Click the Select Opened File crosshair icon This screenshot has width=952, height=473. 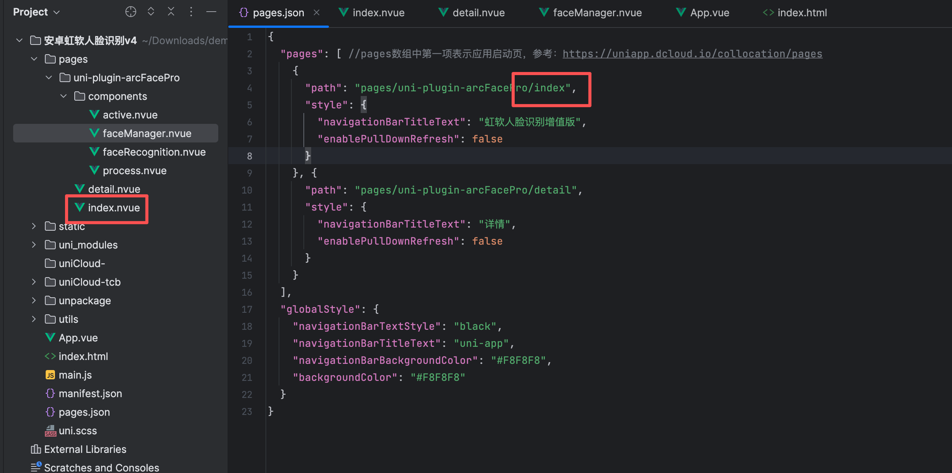tap(130, 12)
